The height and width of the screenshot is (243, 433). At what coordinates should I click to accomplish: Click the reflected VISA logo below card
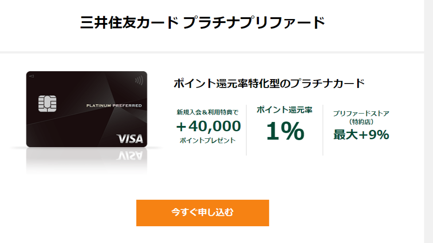pos(130,156)
